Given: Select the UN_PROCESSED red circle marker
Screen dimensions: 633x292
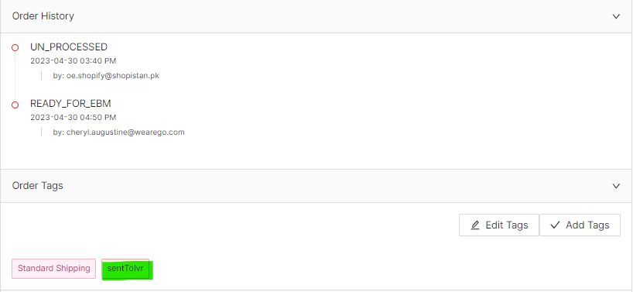Looking at the screenshot, I should tap(15, 48).
